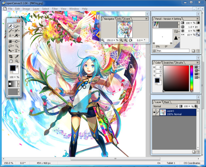The image size is (206, 167).
Task: Select the Eraser tool
Action: coord(17,26)
